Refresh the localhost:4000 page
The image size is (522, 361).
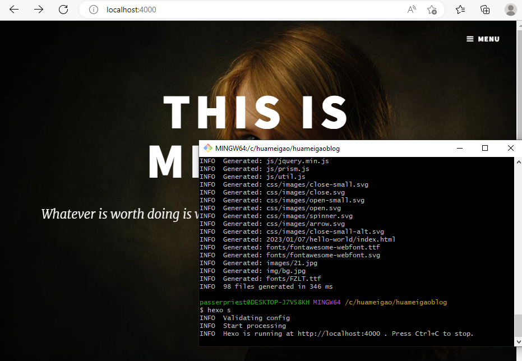(x=63, y=10)
